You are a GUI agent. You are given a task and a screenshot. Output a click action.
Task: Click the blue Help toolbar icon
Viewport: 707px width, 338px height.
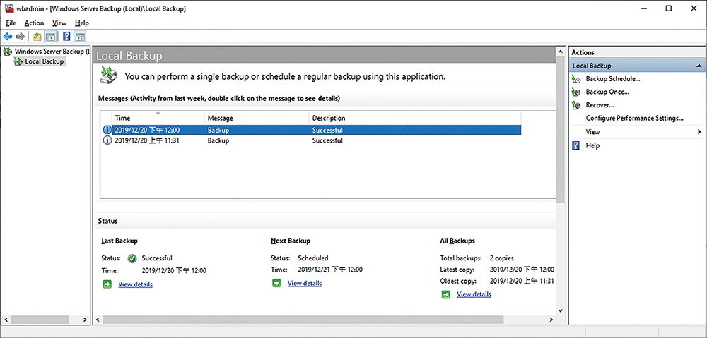tap(66, 37)
